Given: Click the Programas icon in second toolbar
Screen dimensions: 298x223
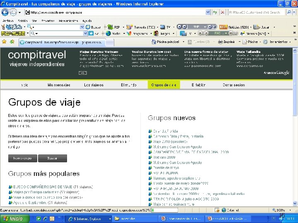Looking at the screenshot, I should pyautogui.click(x=129, y=33).
